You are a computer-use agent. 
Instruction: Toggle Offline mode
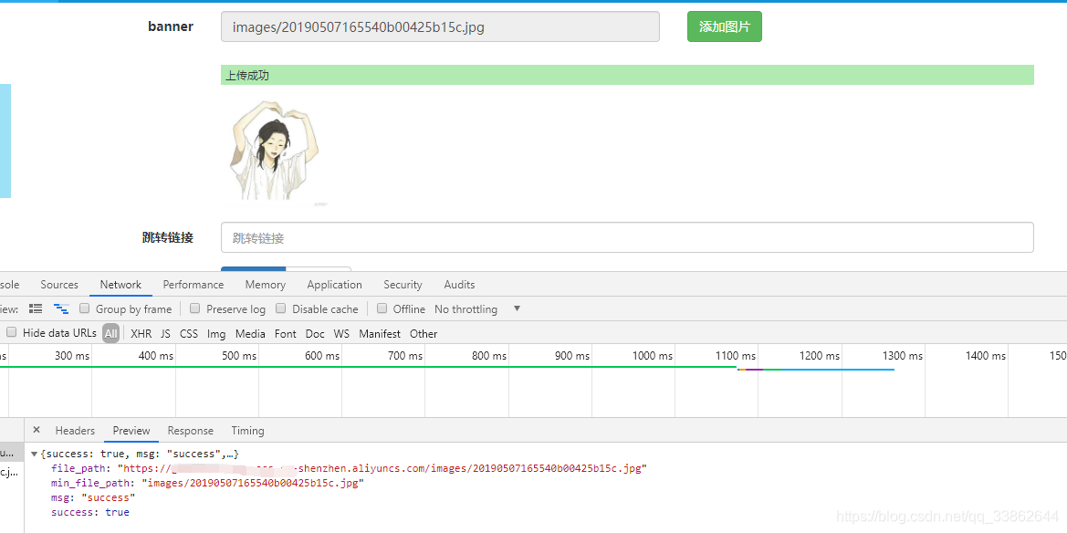[x=382, y=308]
